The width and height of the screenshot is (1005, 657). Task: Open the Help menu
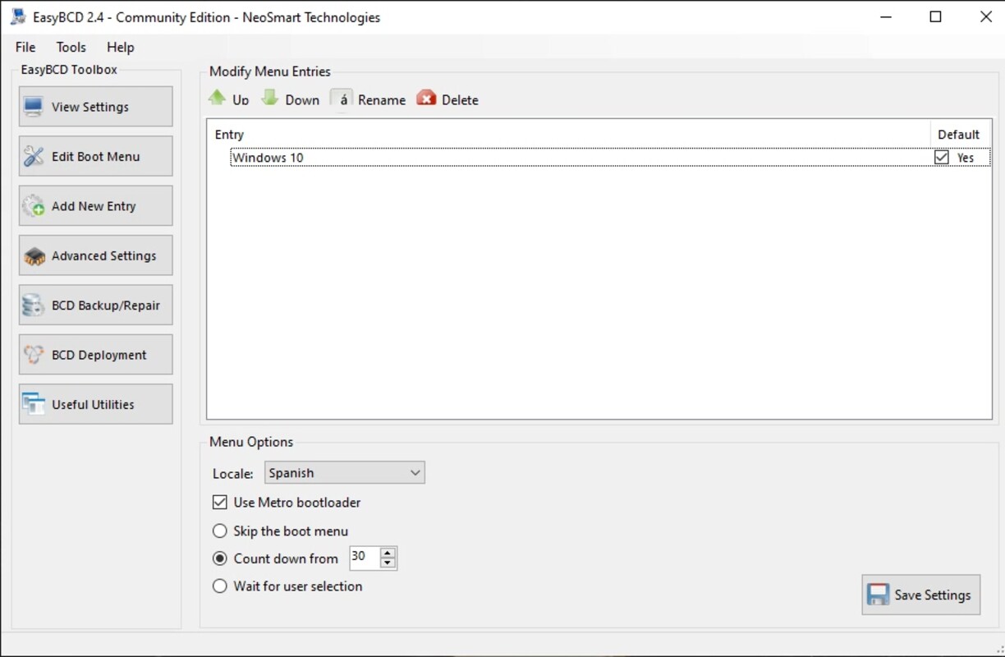coord(121,47)
